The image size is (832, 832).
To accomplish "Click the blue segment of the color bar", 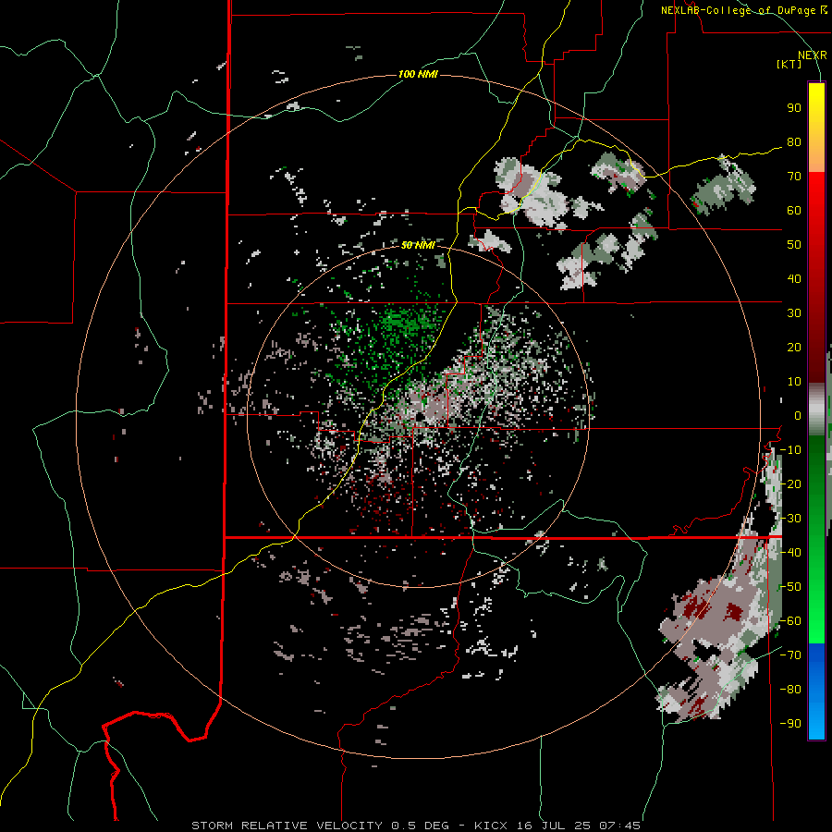I will [x=816, y=691].
